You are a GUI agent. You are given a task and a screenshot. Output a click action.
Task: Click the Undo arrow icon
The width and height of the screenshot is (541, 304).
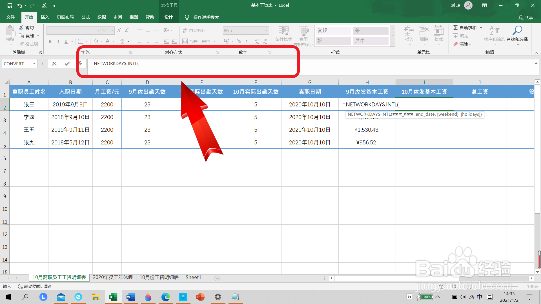point(19,5)
